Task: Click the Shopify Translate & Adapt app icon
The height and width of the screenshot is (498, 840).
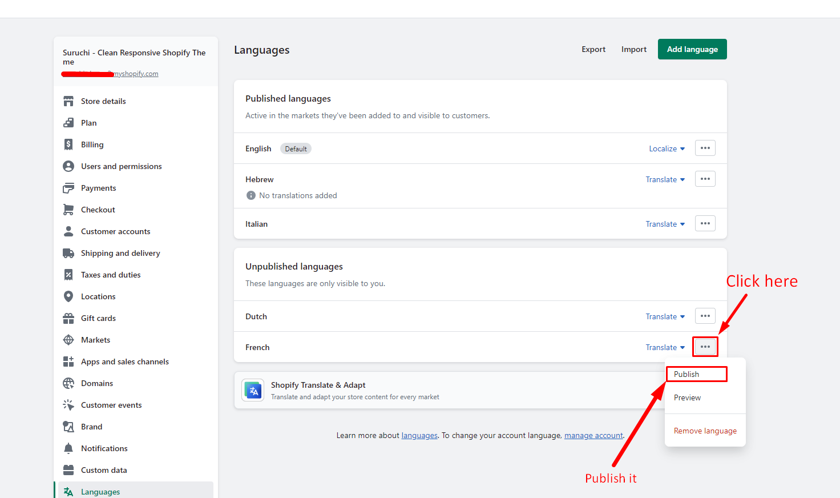Action: pos(253,391)
